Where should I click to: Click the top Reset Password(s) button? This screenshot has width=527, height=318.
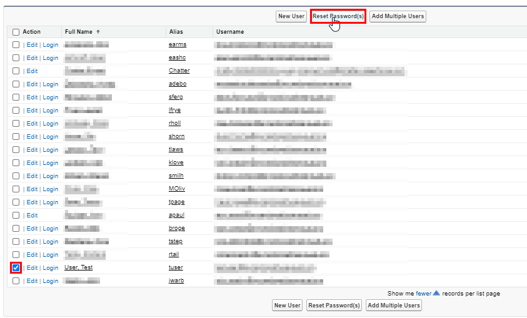338,16
